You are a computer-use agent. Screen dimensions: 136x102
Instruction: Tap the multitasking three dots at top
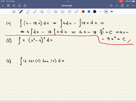click(68, 1)
